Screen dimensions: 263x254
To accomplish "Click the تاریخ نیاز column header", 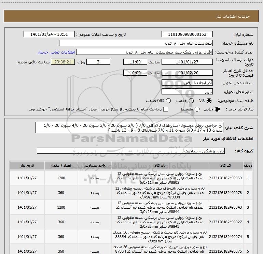I will pyautogui.click(x=27, y=166).
